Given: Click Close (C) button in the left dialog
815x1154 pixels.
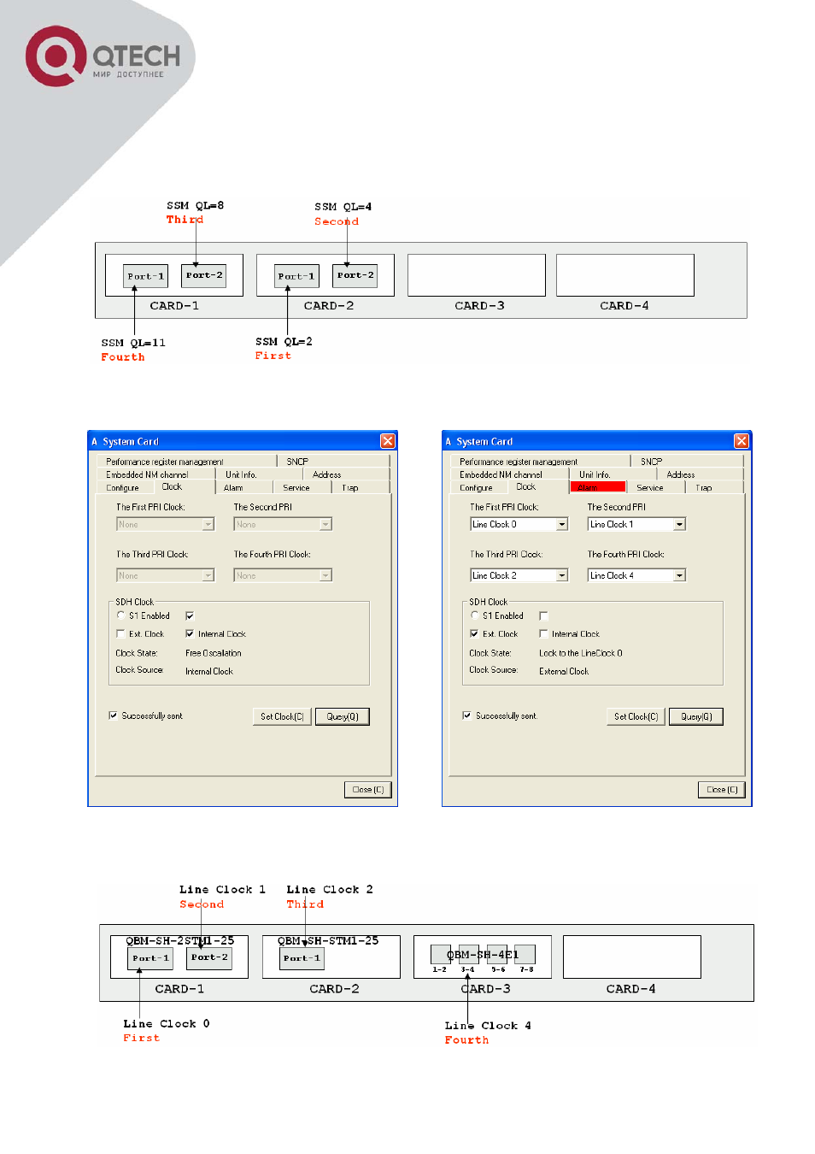Looking at the screenshot, I should [x=368, y=790].
